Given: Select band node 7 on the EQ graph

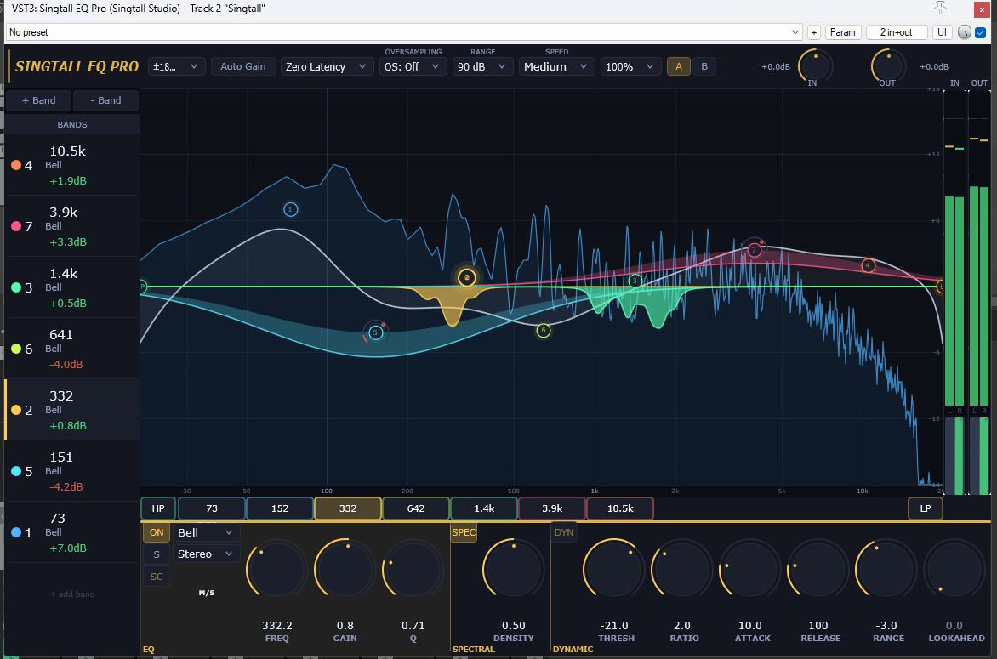Looking at the screenshot, I should [754, 250].
